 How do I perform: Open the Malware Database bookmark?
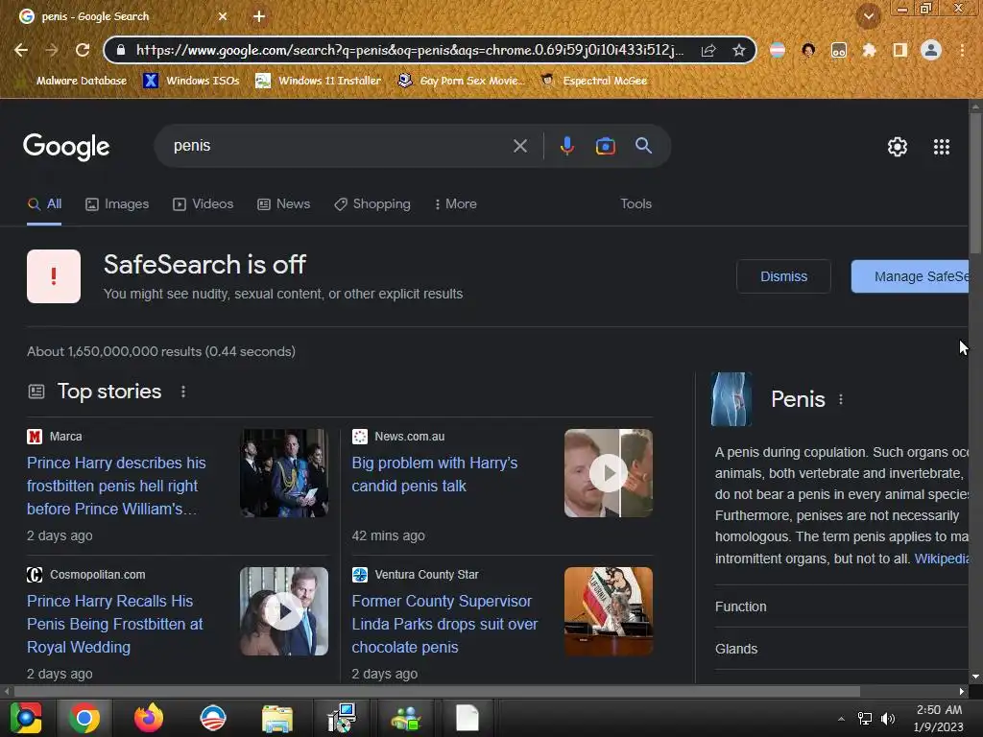pos(72,81)
